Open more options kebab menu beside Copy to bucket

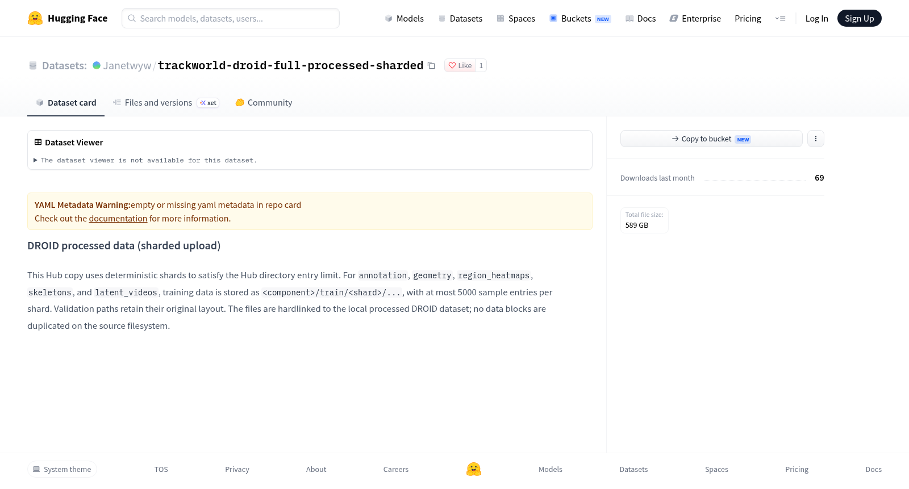point(815,139)
